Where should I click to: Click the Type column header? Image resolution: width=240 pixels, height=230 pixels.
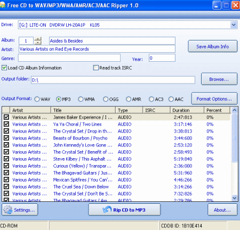tap(129, 110)
